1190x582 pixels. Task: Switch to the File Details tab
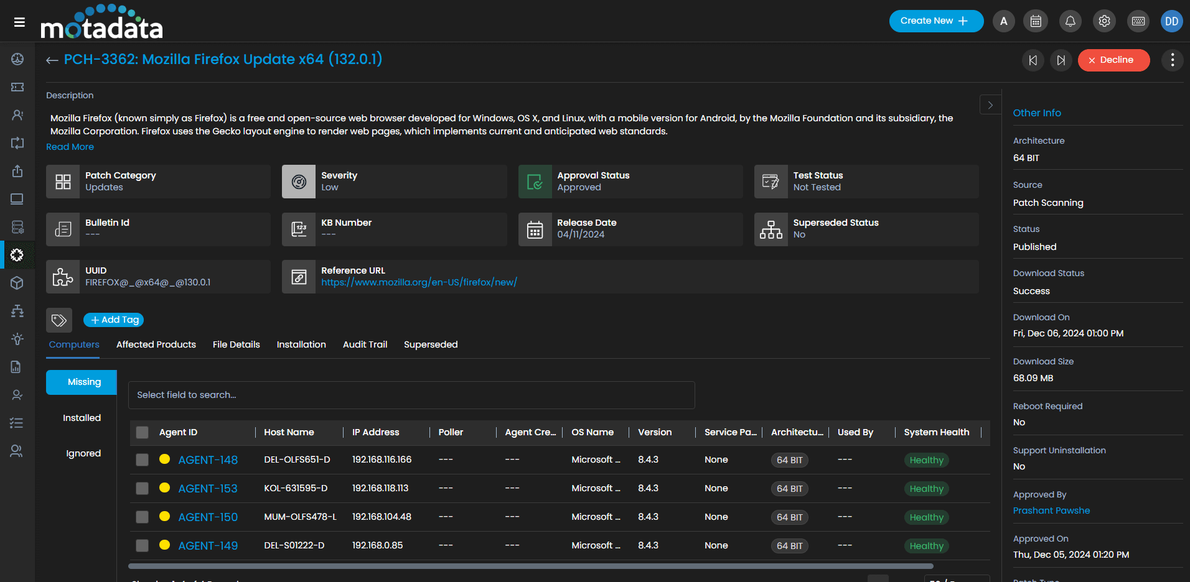pos(237,344)
